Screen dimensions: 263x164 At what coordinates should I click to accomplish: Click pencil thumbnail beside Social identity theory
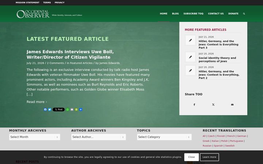(x=190, y=57)
